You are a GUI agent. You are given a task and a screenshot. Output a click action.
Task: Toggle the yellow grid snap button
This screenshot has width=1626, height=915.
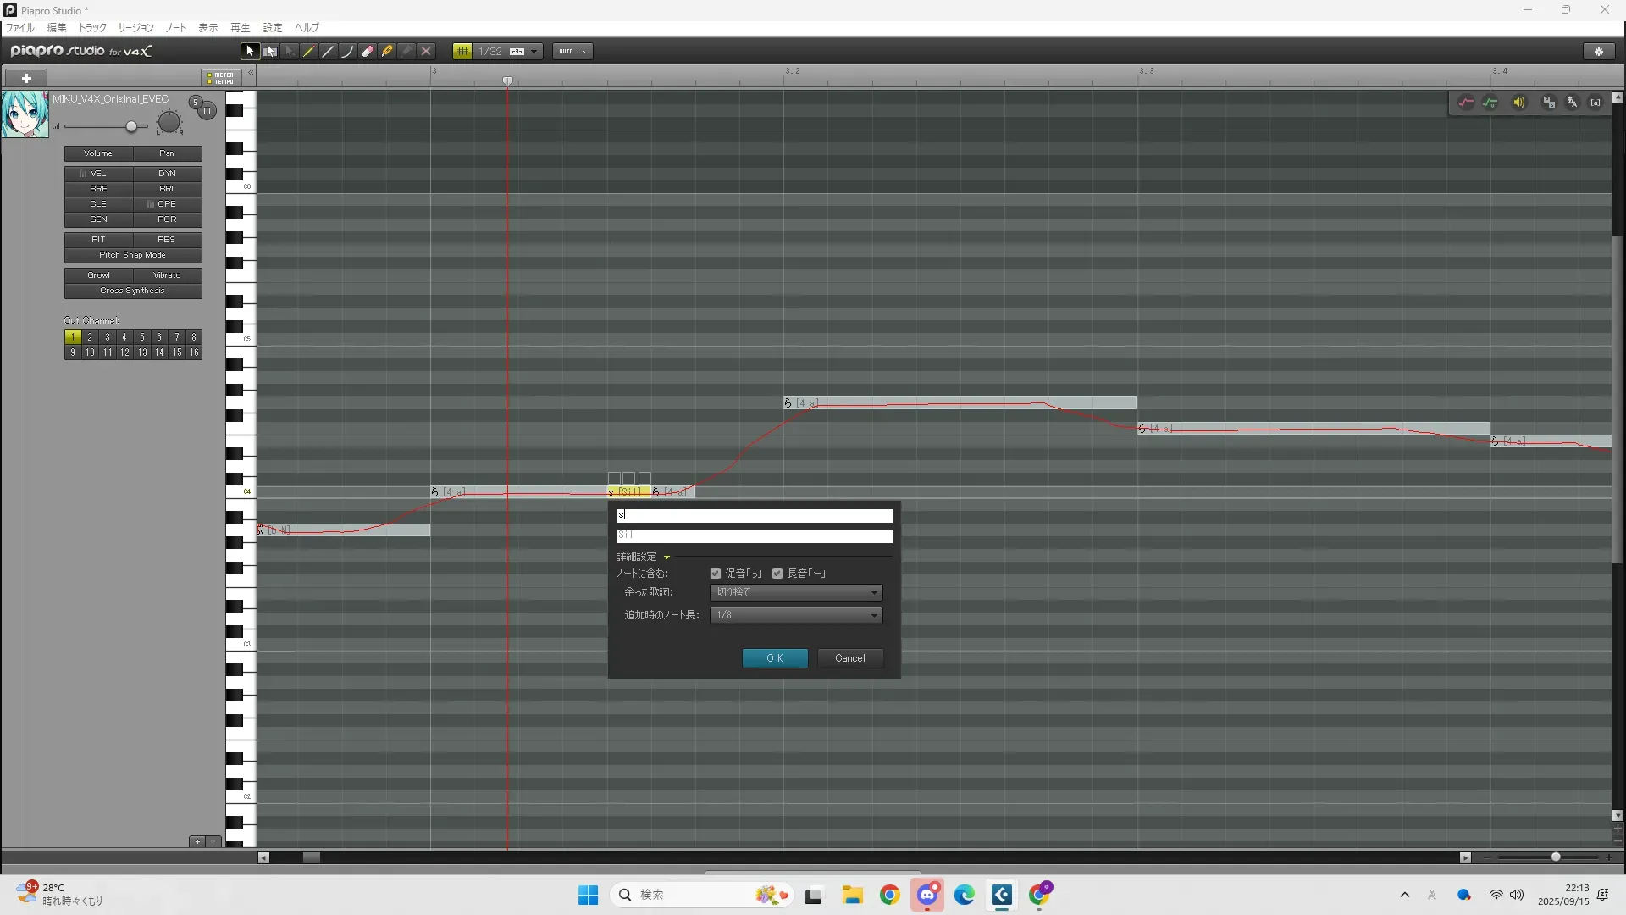462,52
